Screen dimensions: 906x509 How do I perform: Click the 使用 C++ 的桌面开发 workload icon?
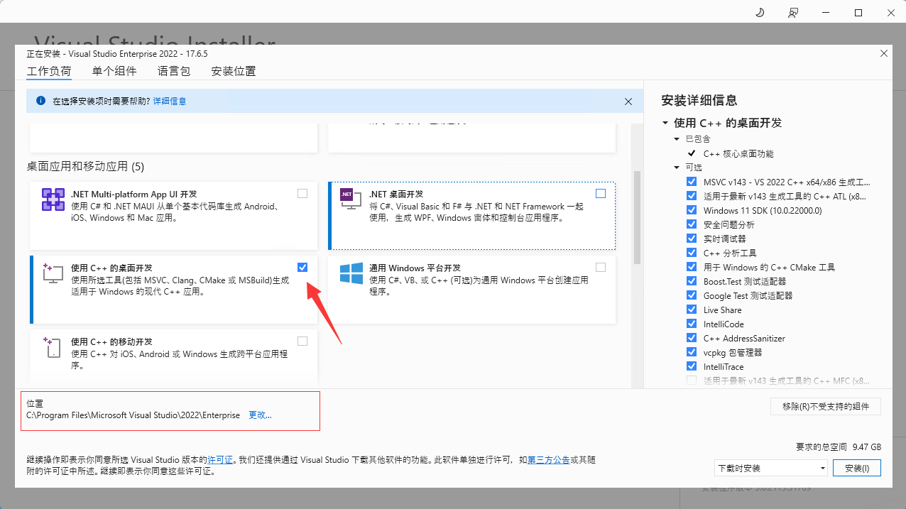(x=53, y=273)
